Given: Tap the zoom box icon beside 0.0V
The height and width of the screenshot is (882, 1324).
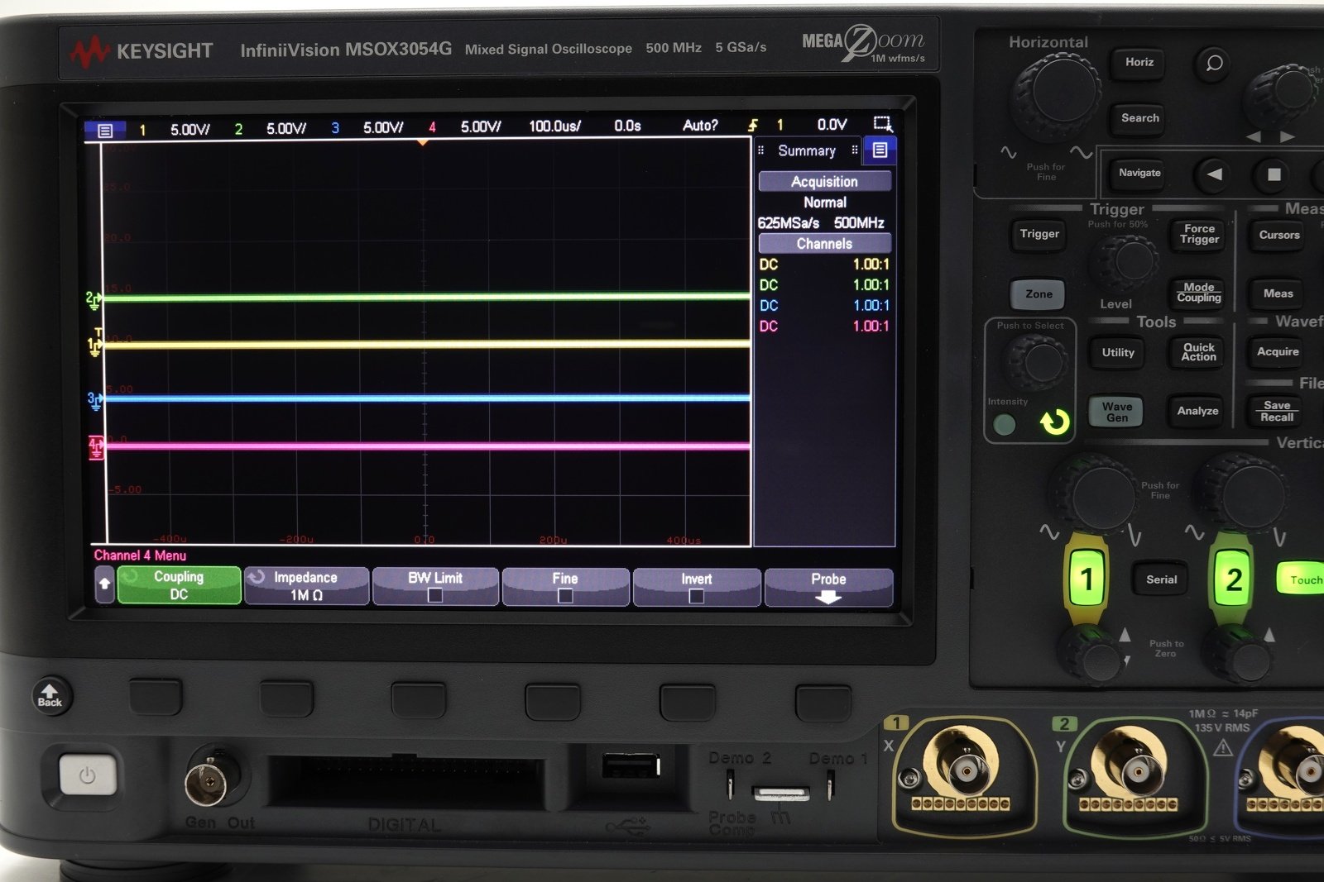Looking at the screenshot, I should [x=883, y=124].
